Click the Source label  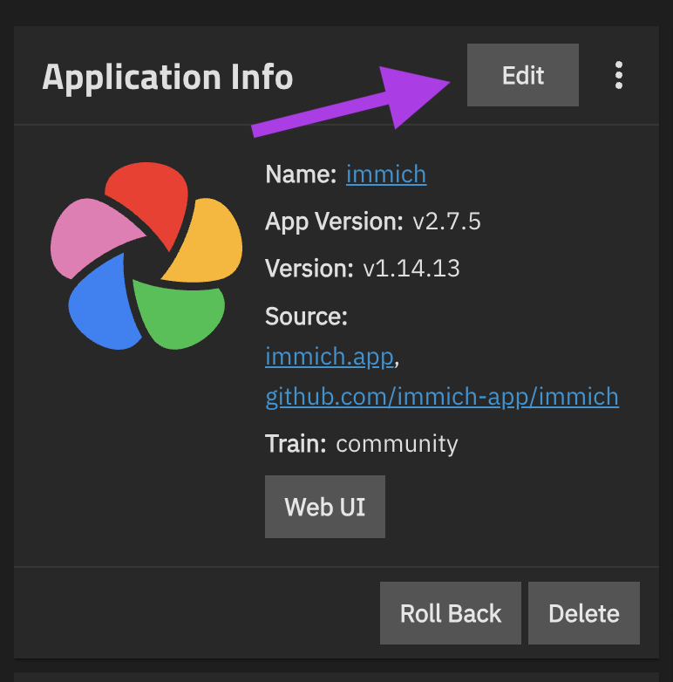click(306, 317)
